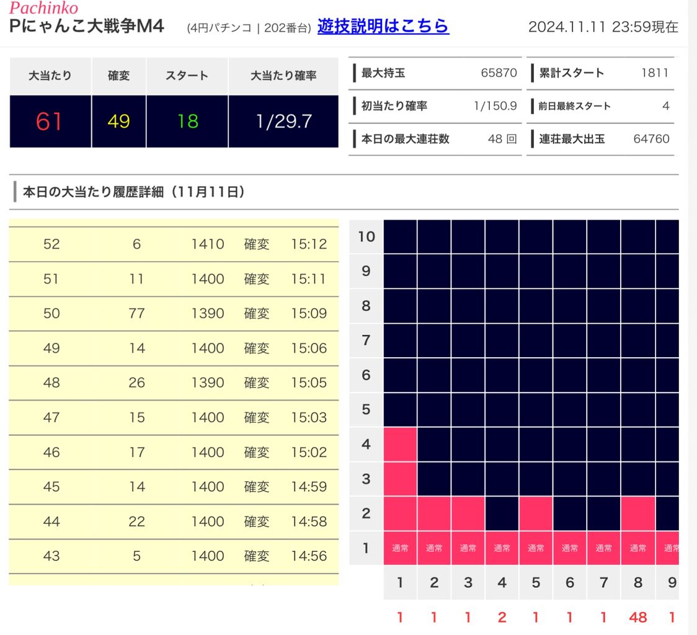Select history row 48 at 15:05
697x635 pixels.
point(174,383)
